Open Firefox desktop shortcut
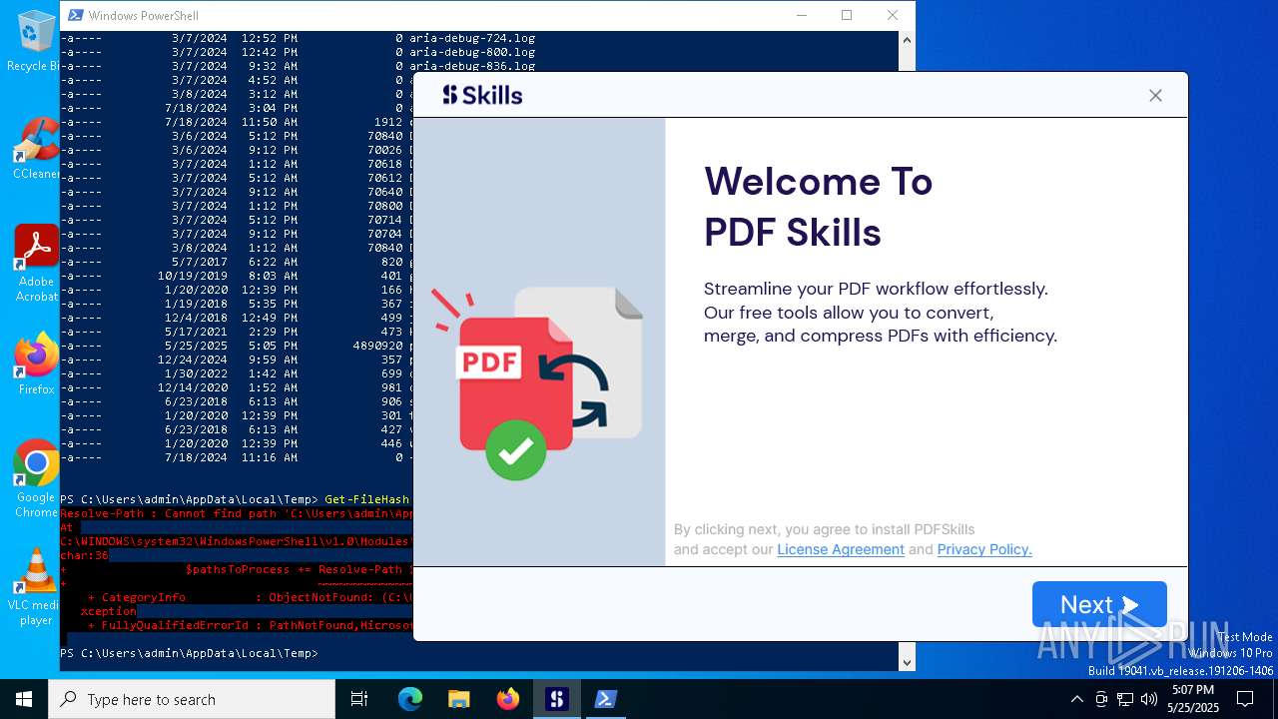The image size is (1278, 719). click(x=36, y=364)
